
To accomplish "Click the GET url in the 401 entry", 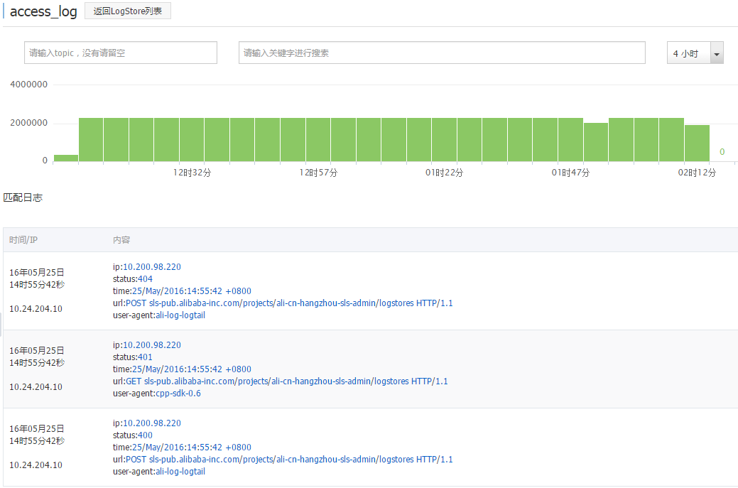I will coord(287,381).
